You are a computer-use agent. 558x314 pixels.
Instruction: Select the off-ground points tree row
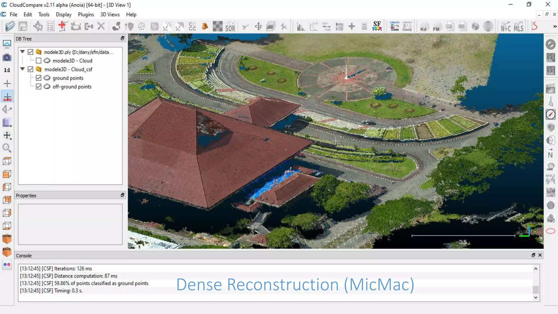[72, 87]
